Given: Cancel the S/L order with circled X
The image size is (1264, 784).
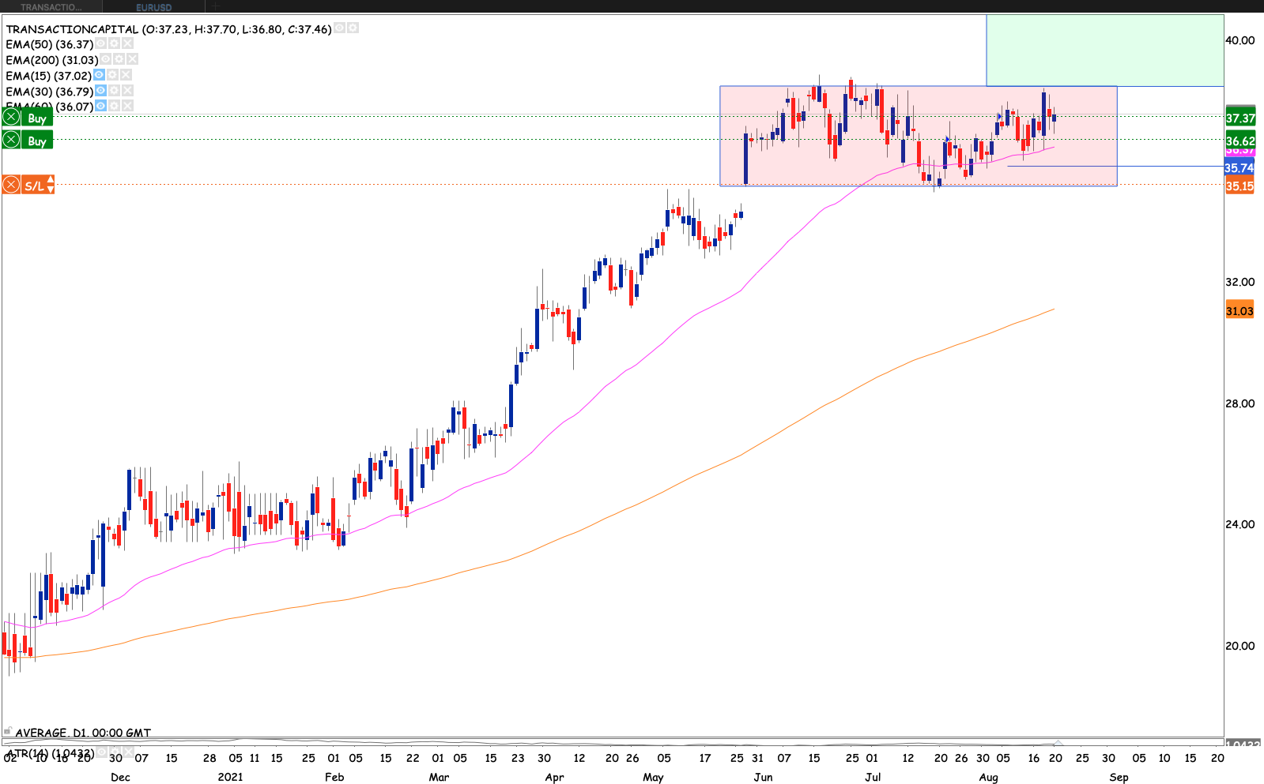Looking at the screenshot, I should click(11, 186).
